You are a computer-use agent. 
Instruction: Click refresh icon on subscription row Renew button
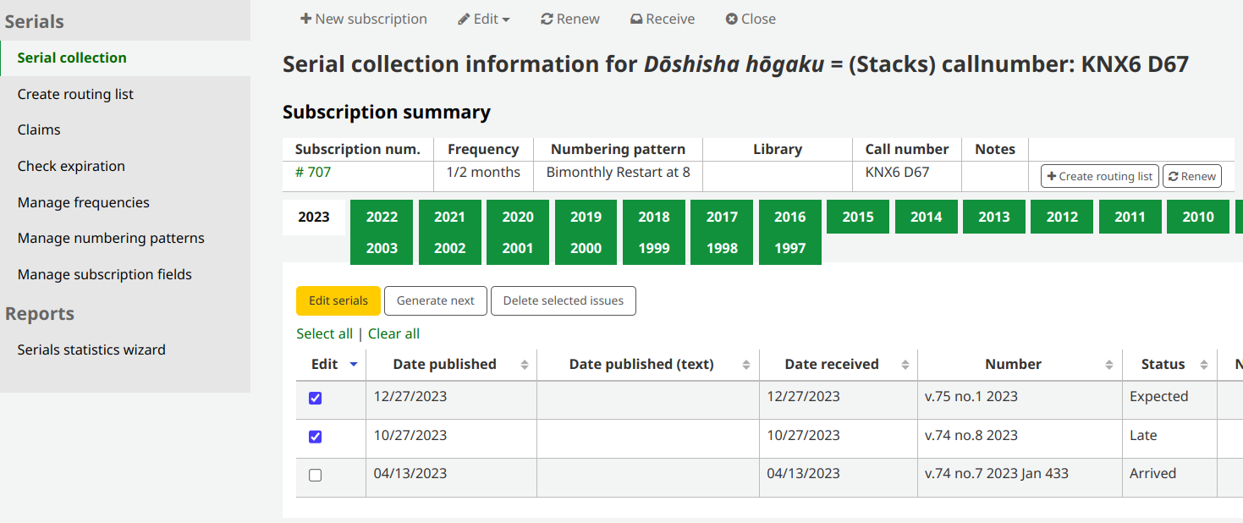1173,177
